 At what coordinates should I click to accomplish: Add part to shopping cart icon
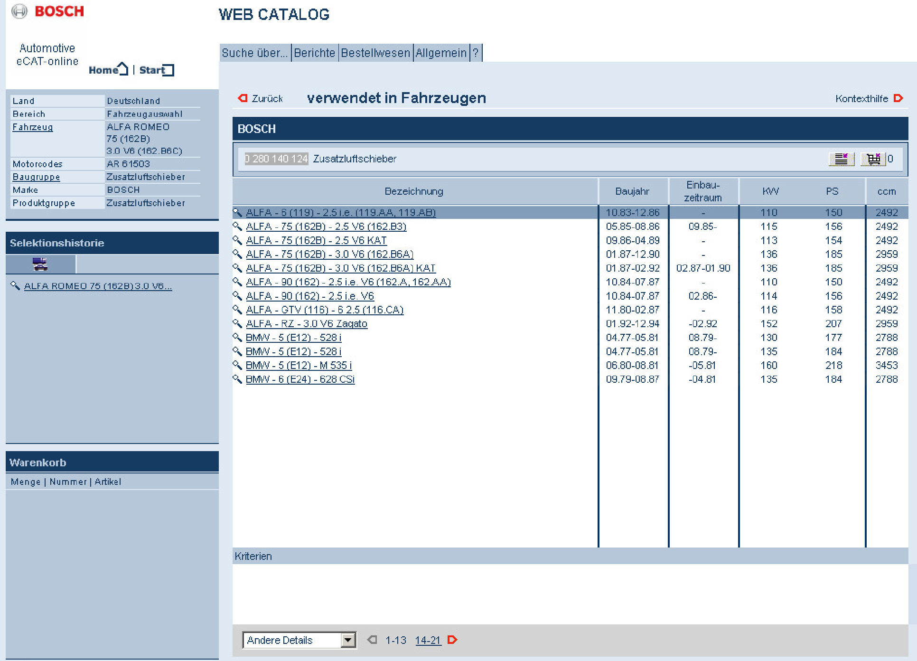click(873, 159)
